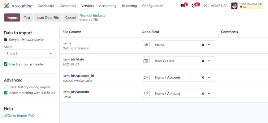
Task: Open the activities clock icon
Action: pyautogui.click(x=193, y=6)
